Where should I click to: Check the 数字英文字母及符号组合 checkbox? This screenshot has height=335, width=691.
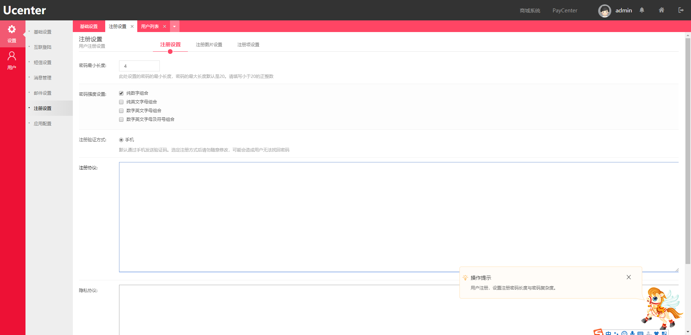pos(121,119)
